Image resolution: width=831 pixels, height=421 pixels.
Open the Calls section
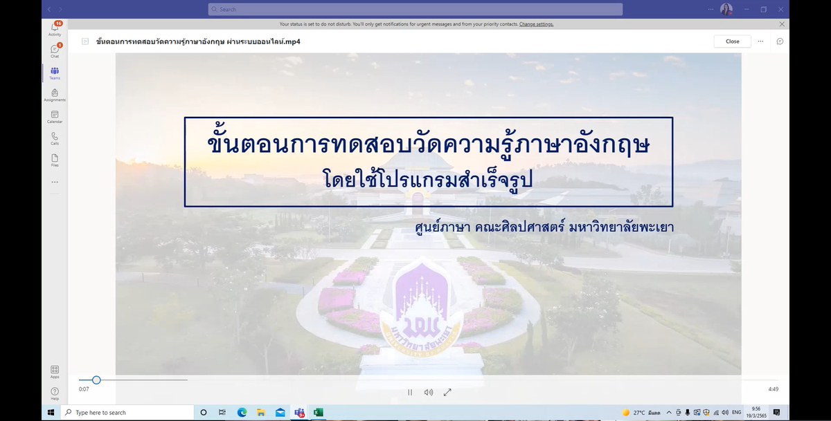tap(55, 138)
